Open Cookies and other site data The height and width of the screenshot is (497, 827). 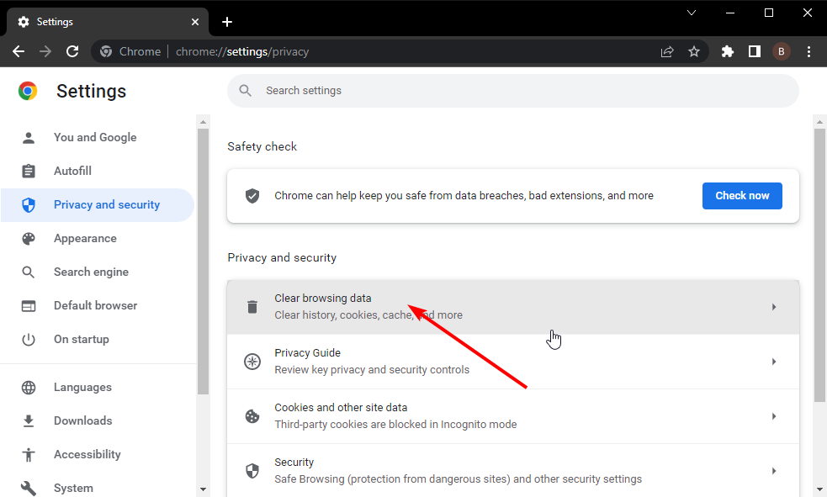[513, 416]
